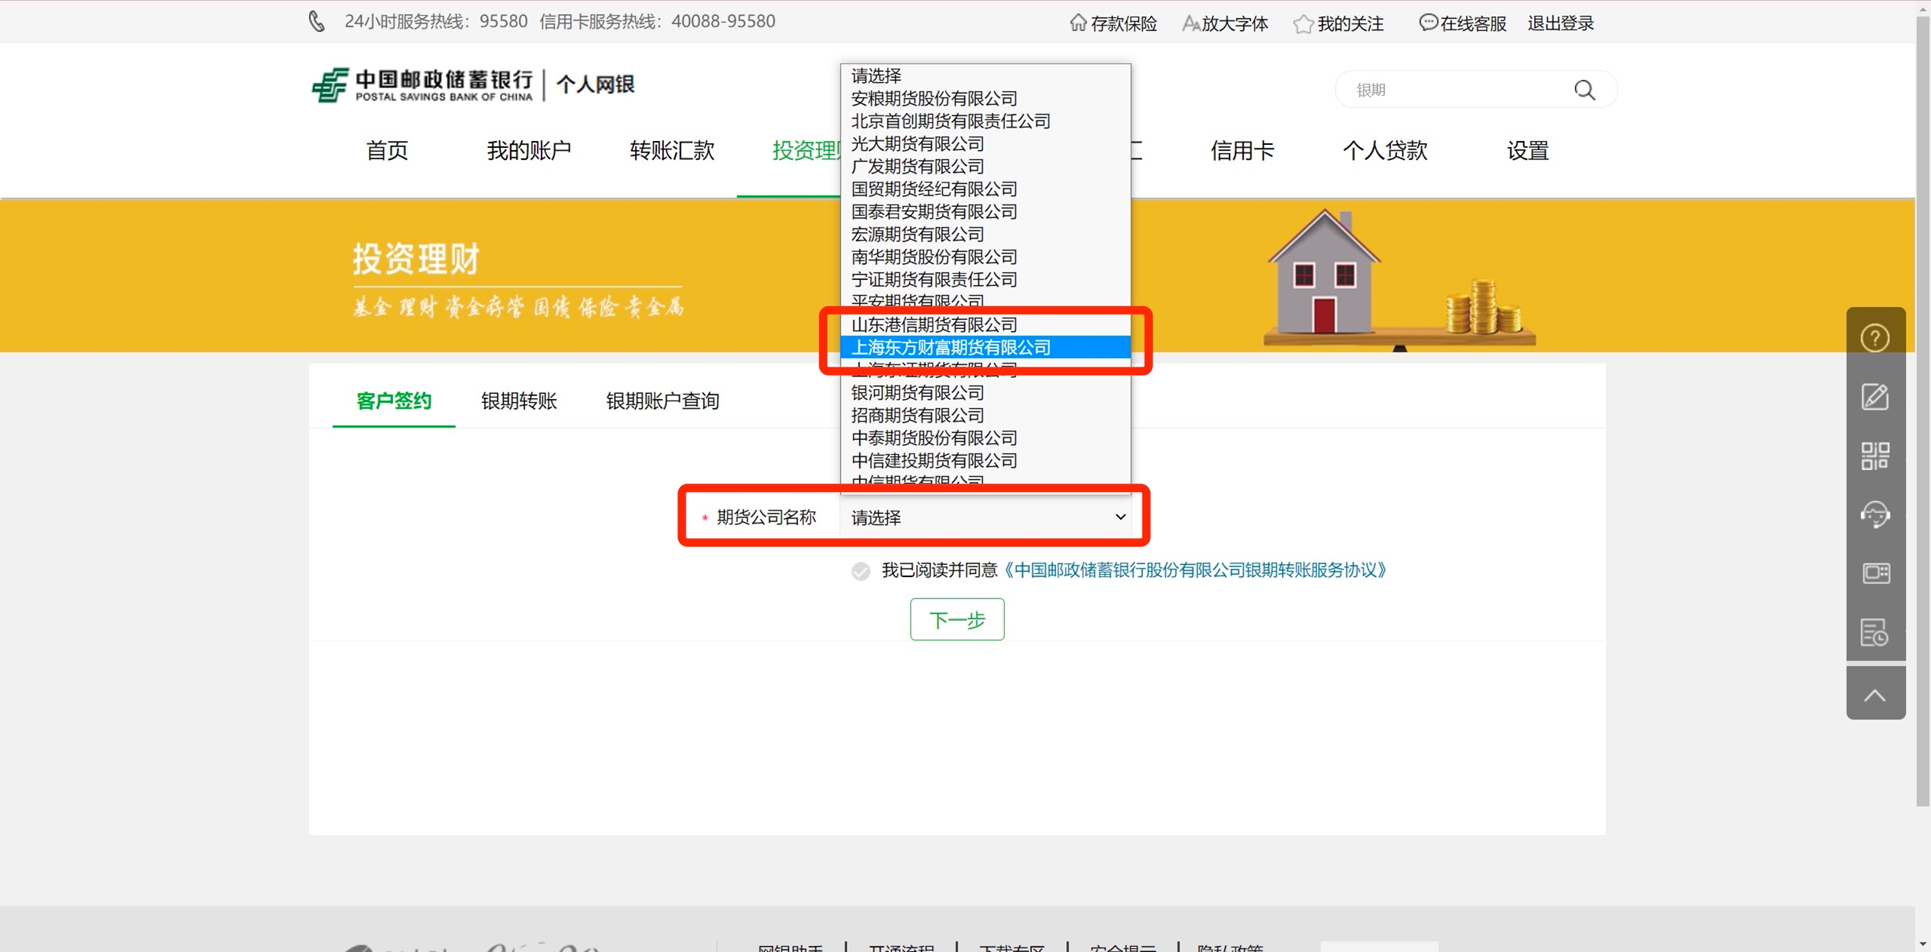The image size is (1931, 952).
Task: Open 我的关注 star favorites
Action: pos(1338,23)
